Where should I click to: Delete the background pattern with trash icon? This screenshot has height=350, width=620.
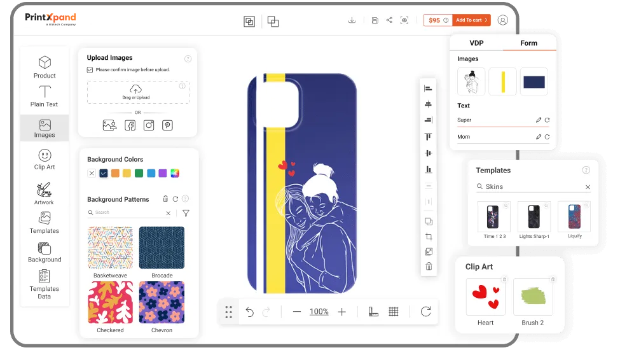coord(165,199)
